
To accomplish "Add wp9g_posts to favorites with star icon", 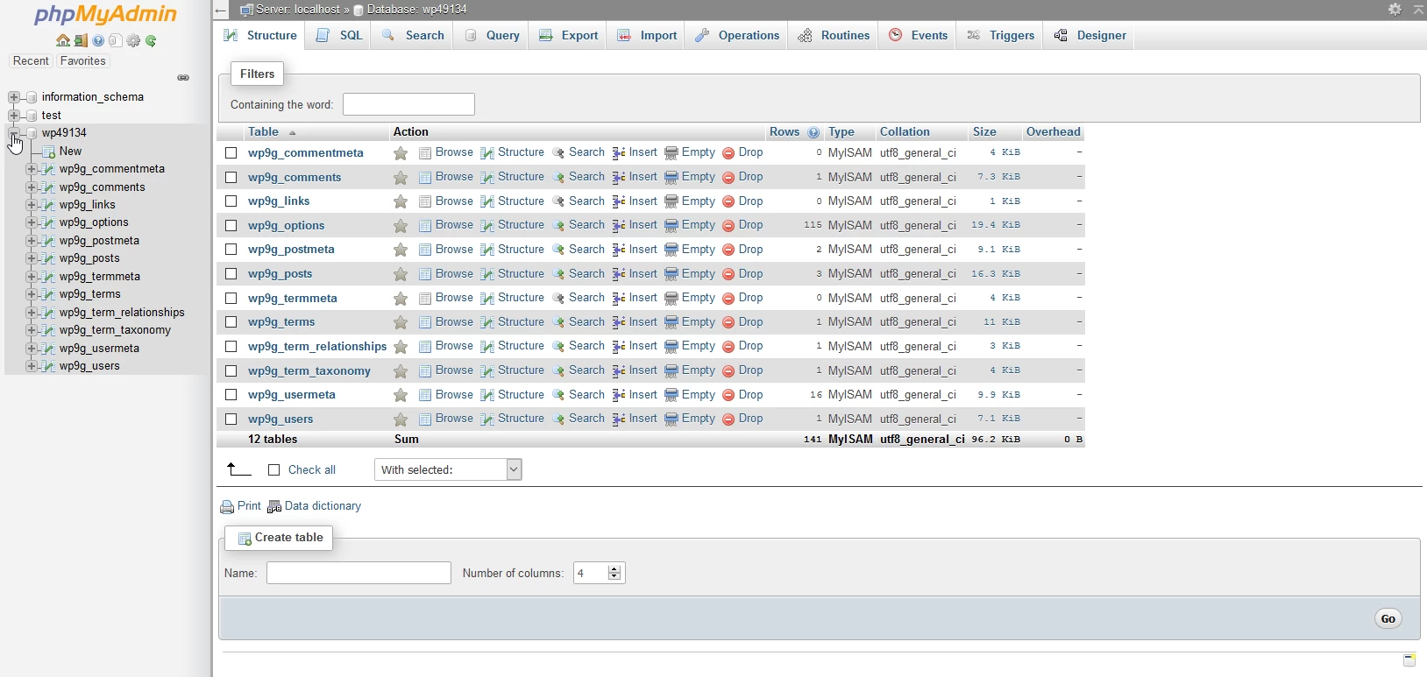I will coord(401,274).
